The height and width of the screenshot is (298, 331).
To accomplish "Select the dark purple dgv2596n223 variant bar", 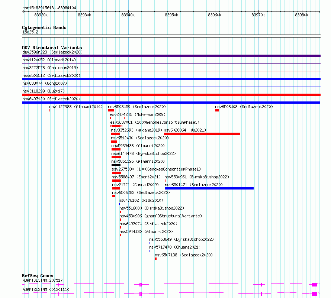I will [171, 56].
